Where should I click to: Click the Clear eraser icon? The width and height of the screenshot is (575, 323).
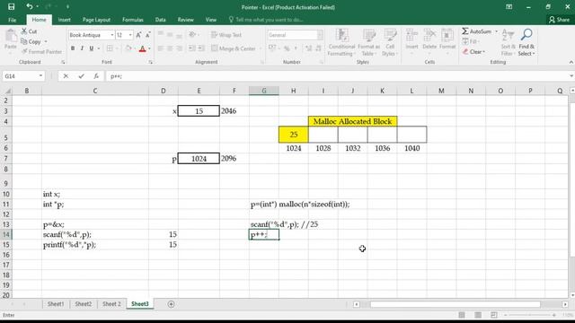[x=465, y=52]
